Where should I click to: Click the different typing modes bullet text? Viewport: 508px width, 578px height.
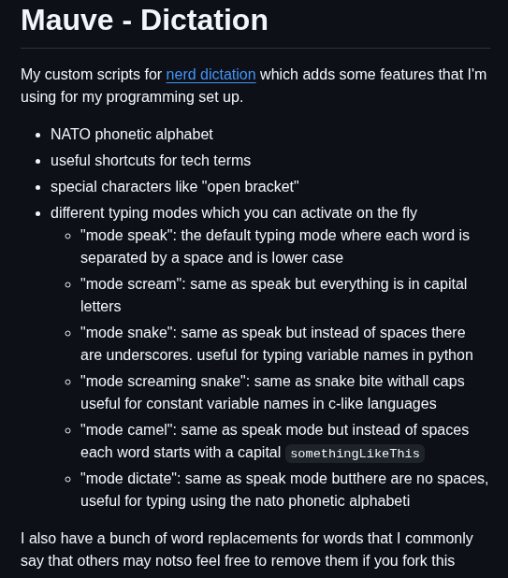(x=234, y=212)
